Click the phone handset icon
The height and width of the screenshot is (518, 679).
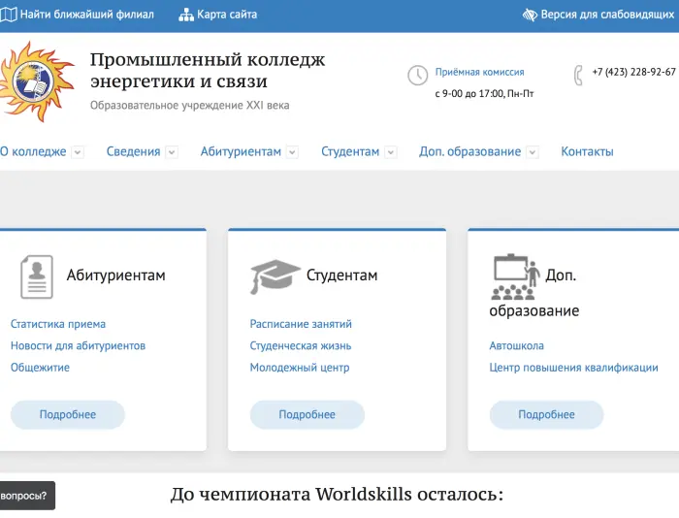coord(578,76)
